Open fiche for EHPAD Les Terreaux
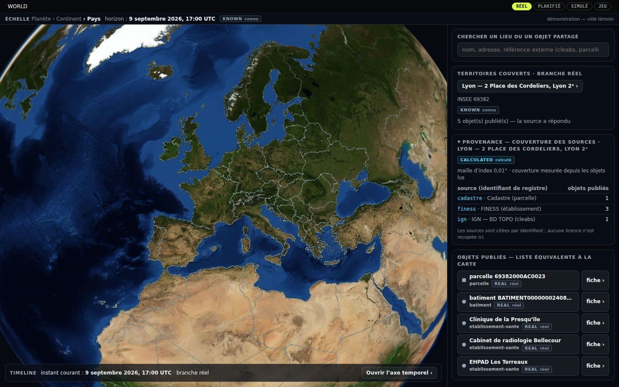 tap(595, 365)
